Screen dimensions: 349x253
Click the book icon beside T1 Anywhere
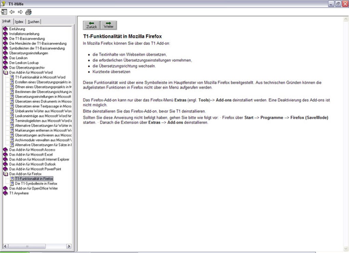point(5,193)
